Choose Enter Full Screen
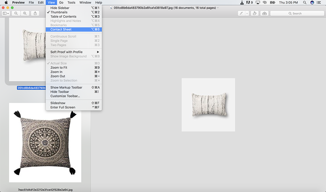Screen dimensions: 326x192 (74, 107)
